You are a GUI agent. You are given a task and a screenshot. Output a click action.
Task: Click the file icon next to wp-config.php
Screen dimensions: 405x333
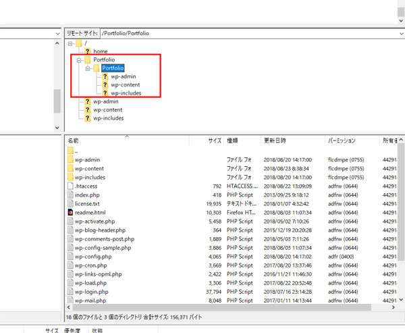pos(70,257)
